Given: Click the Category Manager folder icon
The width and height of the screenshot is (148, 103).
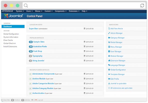Looking at the screenshot, I should [x=109, y=38].
